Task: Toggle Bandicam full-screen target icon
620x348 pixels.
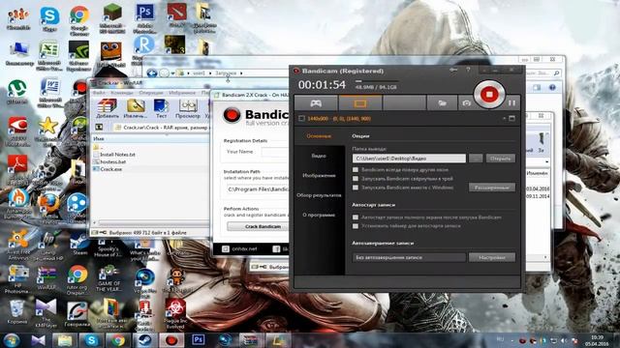Action: [511, 118]
